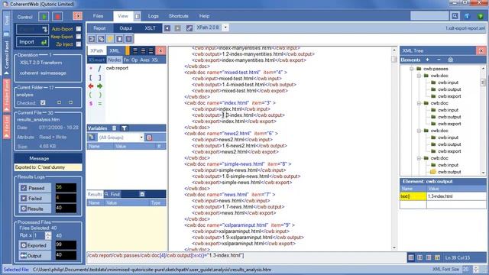The height and width of the screenshot is (275, 489).
Task: Click the link icon beside XPath version
Action: click(189, 28)
